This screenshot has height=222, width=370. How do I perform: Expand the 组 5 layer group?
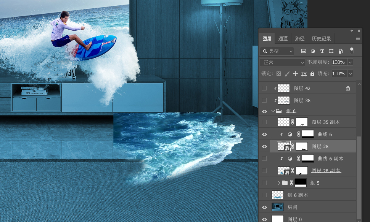[279, 183]
